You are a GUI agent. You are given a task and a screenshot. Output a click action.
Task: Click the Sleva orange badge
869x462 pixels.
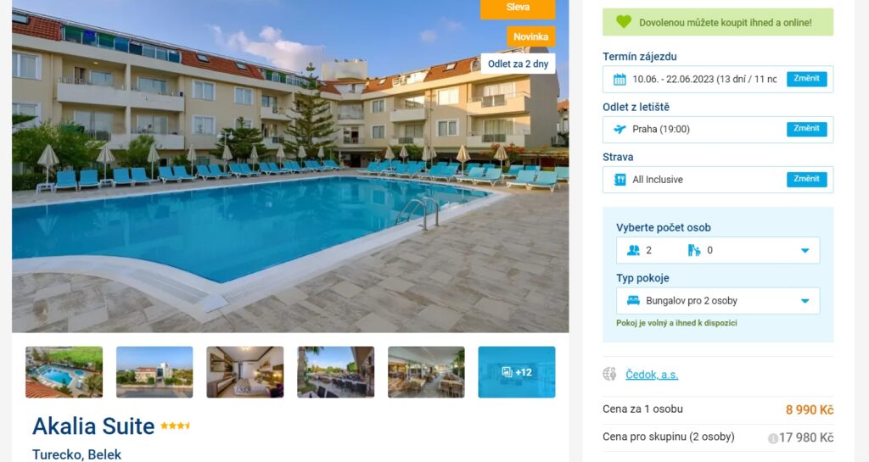(x=518, y=8)
